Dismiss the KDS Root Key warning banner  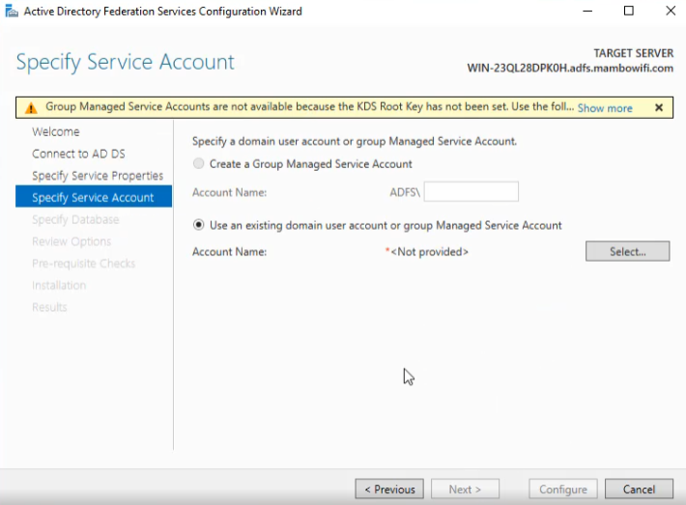(x=659, y=107)
